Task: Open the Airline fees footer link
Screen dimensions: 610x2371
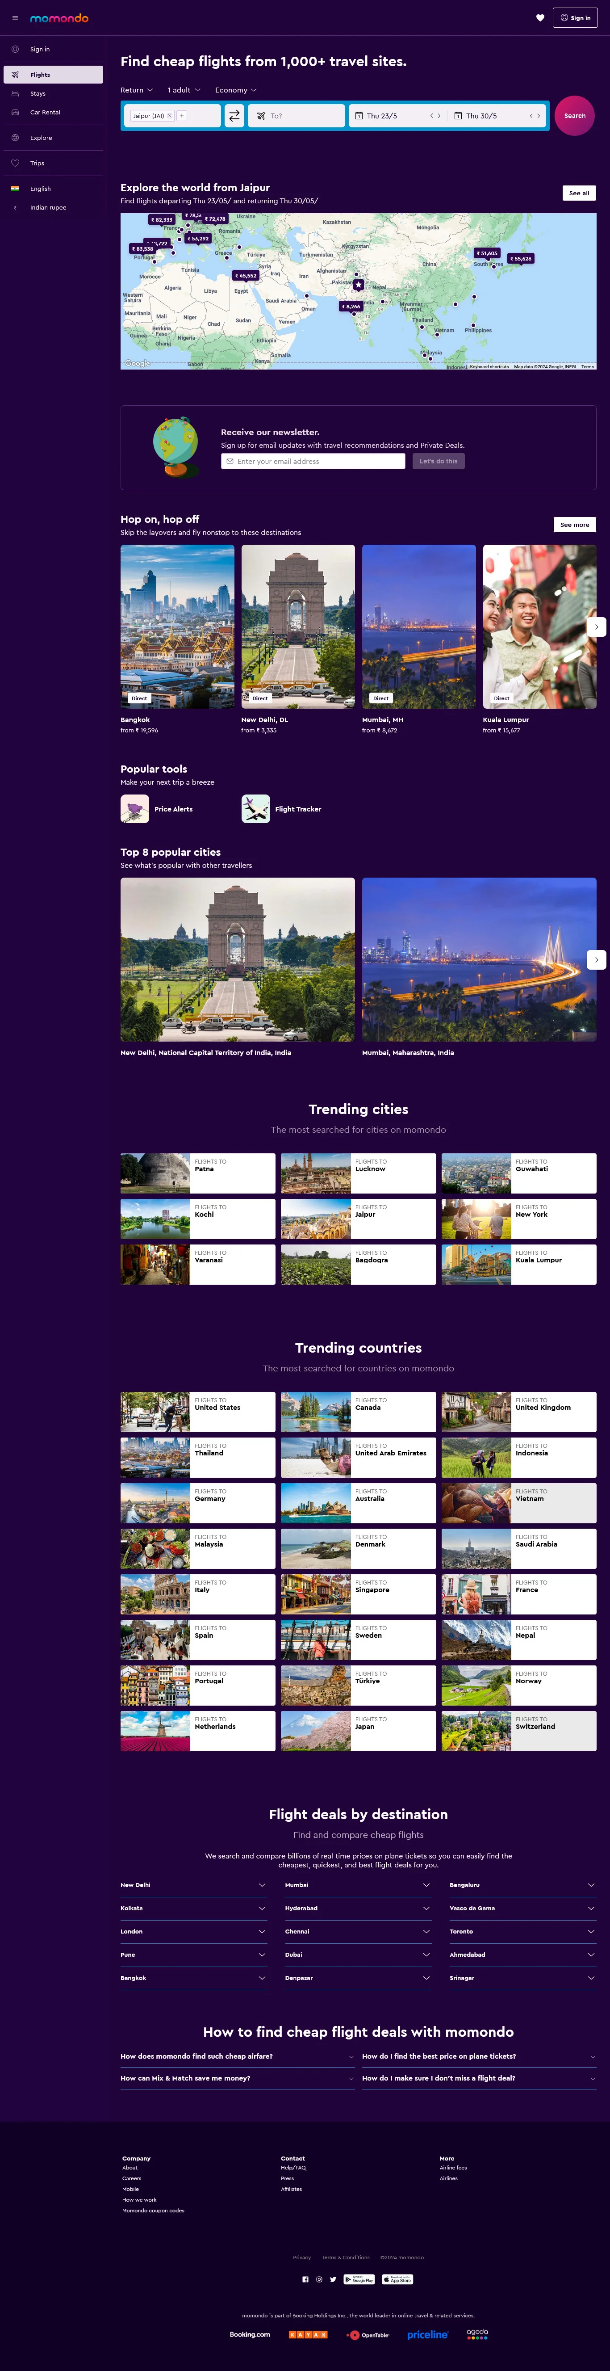Action: tap(454, 2168)
